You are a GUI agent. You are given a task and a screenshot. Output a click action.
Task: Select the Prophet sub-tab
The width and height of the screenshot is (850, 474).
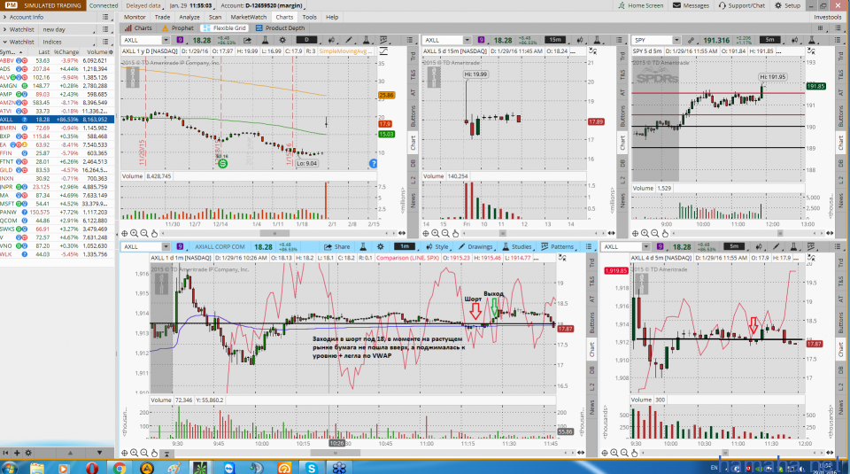(177, 28)
